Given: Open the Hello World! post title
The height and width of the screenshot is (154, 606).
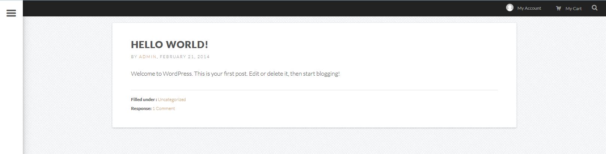Looking at the screenshot, I should [x=170, y=45].
